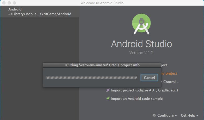The width and height of the screenshot is (204, 120).
Task: Expand the Version Control dropdown arrow
Action: 178,82
